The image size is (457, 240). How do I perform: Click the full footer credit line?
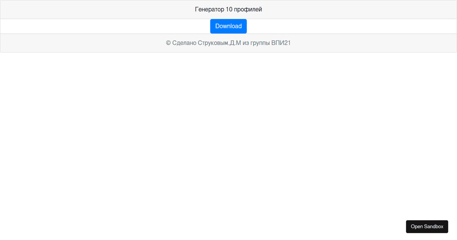point(228,43)
